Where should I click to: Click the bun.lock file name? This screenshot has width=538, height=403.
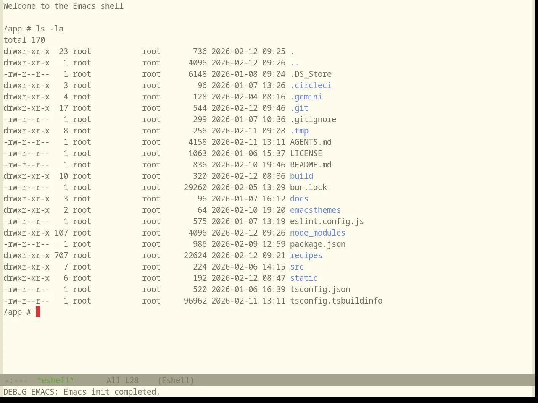(309, 187)
